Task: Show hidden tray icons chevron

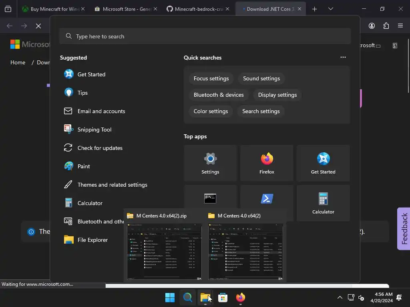Action: pos(340,297)
